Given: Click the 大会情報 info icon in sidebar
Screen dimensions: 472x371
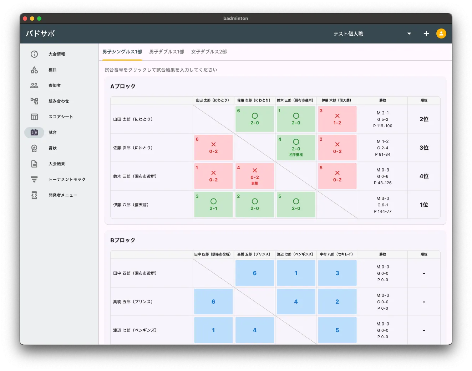Looking at the screenshot, I should [34, 54].
